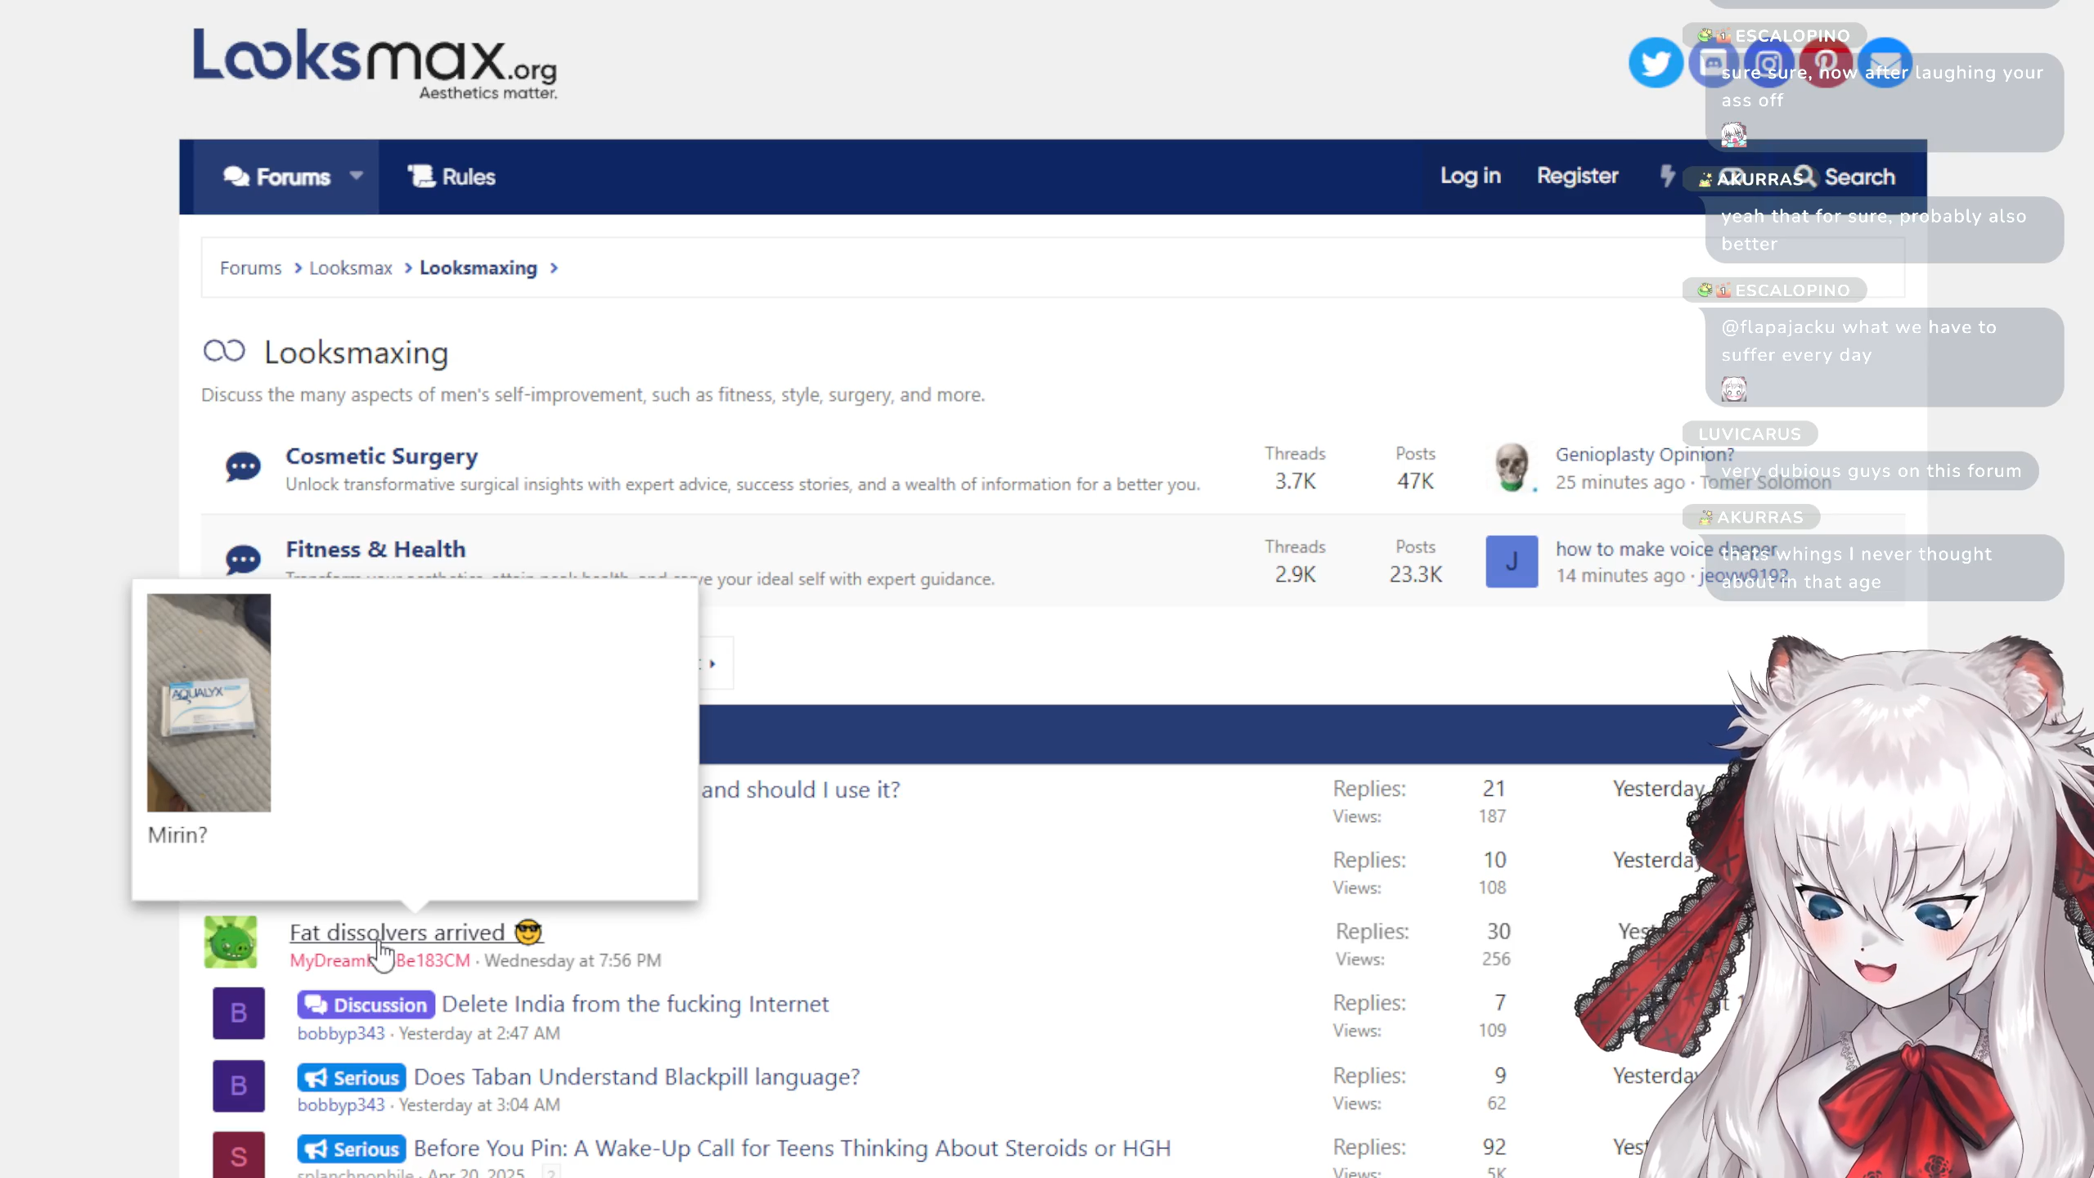Image resolution: width=2094 pixels, height=1178 pixels.
Task: Click the 3.7K threads count
Action: pyautogui.click(x=1296, y=481)
